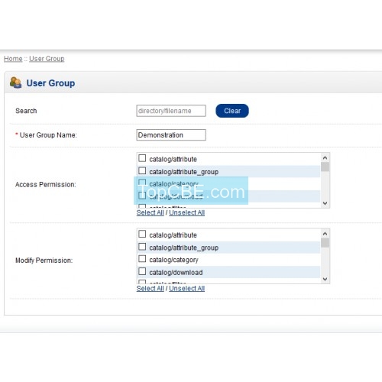Check catalog/attribute in Access Permission list
The width and height of the screenshot is (382, 382).
point(142,158)
